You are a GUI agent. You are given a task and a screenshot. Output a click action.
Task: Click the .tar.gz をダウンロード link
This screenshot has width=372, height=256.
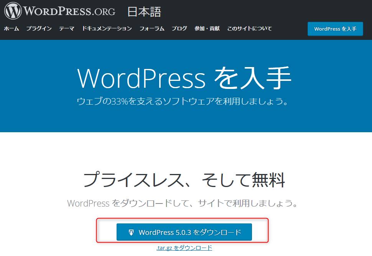[184, 248]
